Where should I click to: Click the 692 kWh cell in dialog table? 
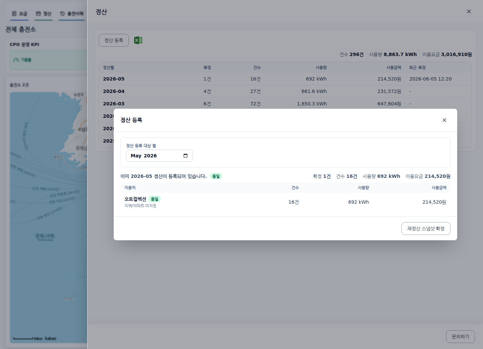[359, 202]
